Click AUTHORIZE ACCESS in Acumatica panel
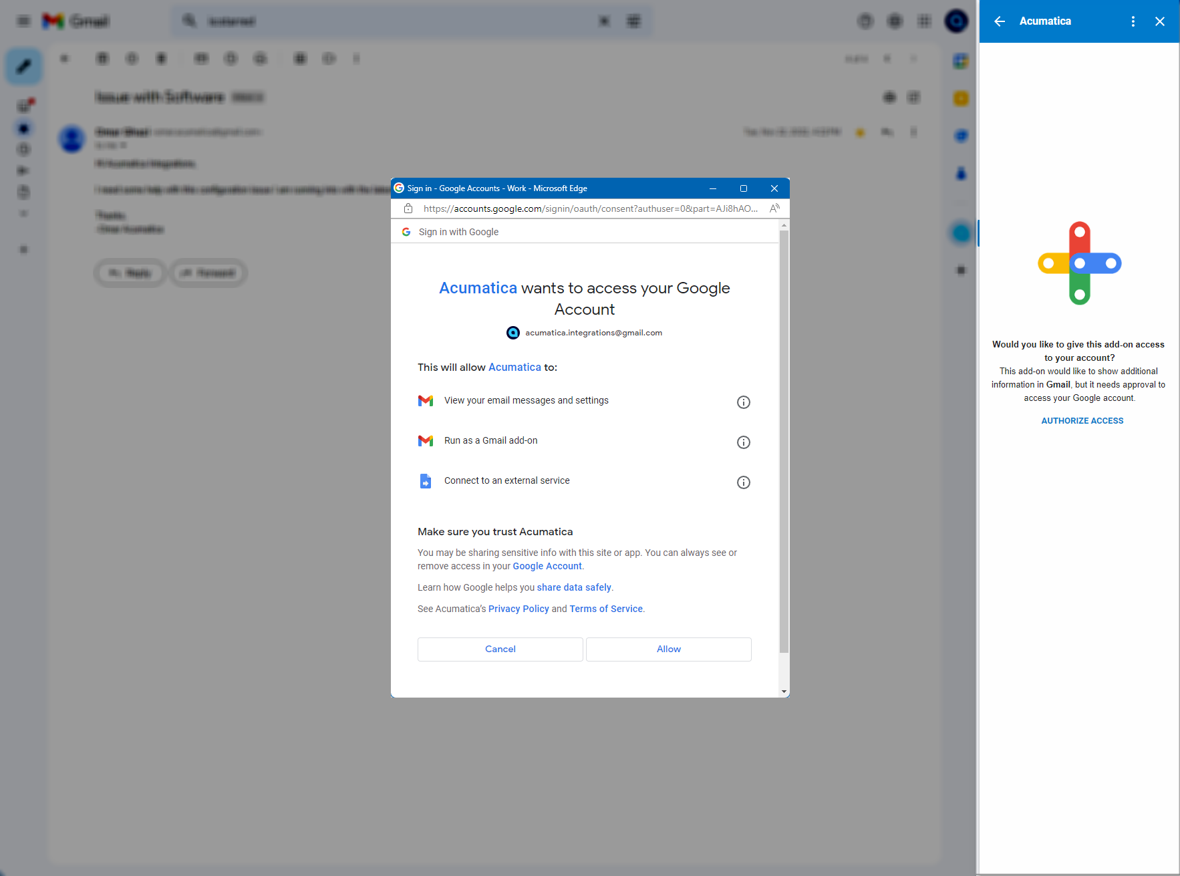This screenshot has width=1180, height=876. click(x=1082, y=420)
